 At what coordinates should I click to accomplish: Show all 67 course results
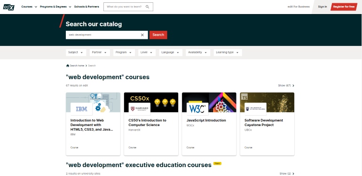pyautogui.click(x=286, y=86)
